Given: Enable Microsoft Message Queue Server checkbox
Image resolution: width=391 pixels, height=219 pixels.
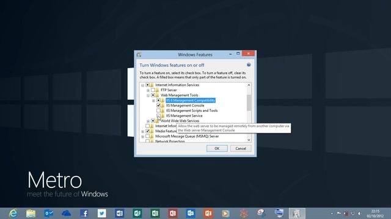Looking at the screenshot, I should click(147, 136).
